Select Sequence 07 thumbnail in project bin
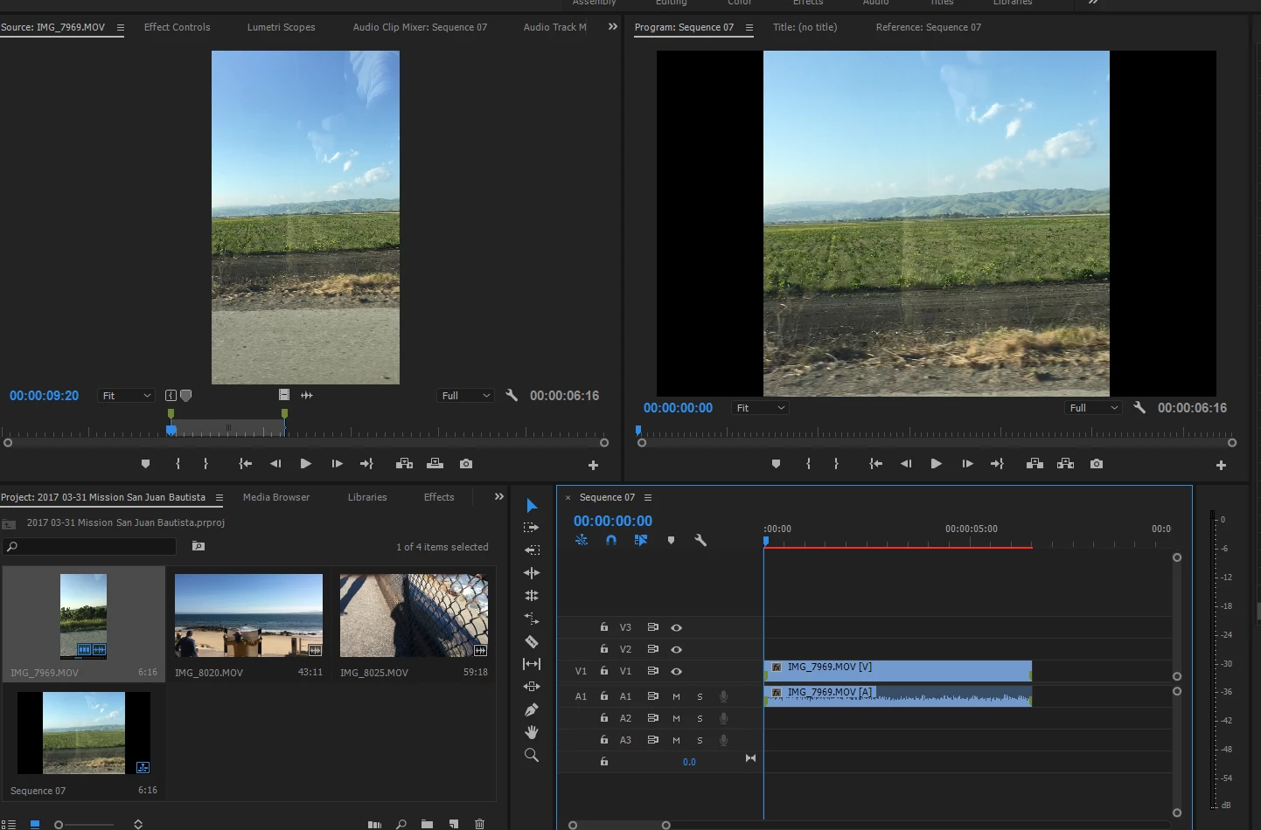 pyautogui.click(x=84, y=733)
